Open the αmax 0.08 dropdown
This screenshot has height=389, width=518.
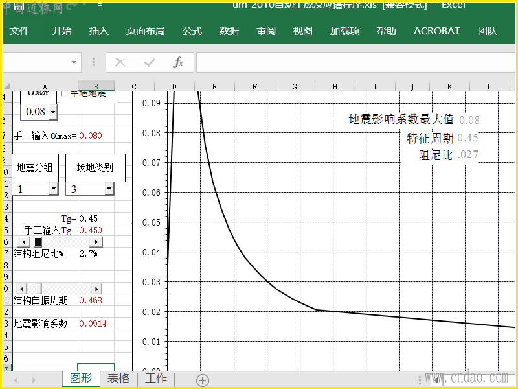pos(53,112)
